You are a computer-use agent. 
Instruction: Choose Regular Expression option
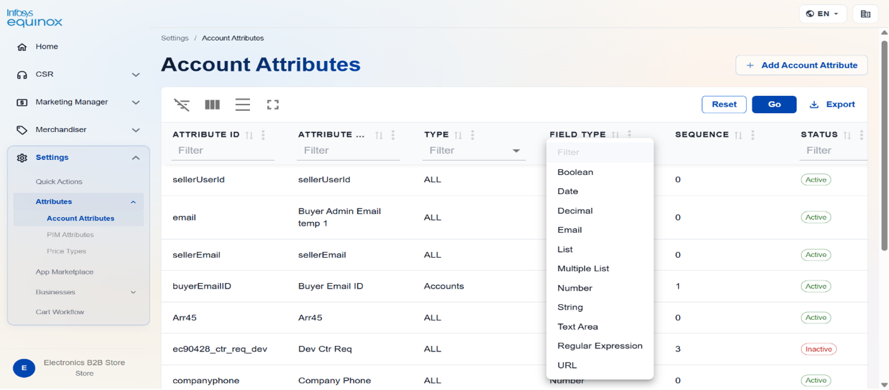(600, 346)
